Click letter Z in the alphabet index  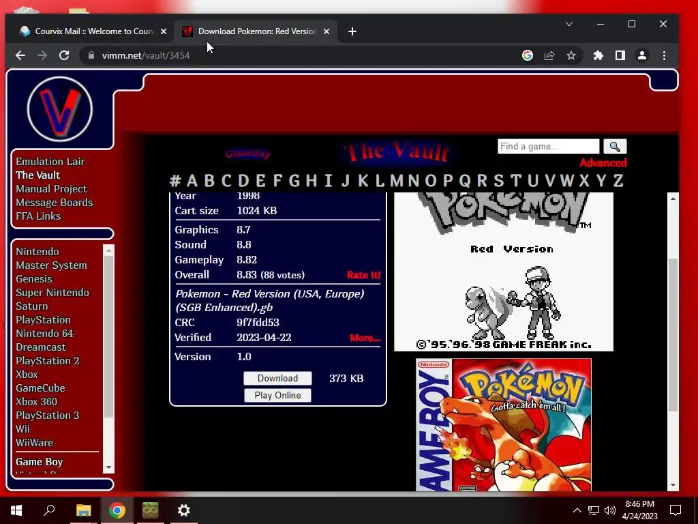pos(618,181)
